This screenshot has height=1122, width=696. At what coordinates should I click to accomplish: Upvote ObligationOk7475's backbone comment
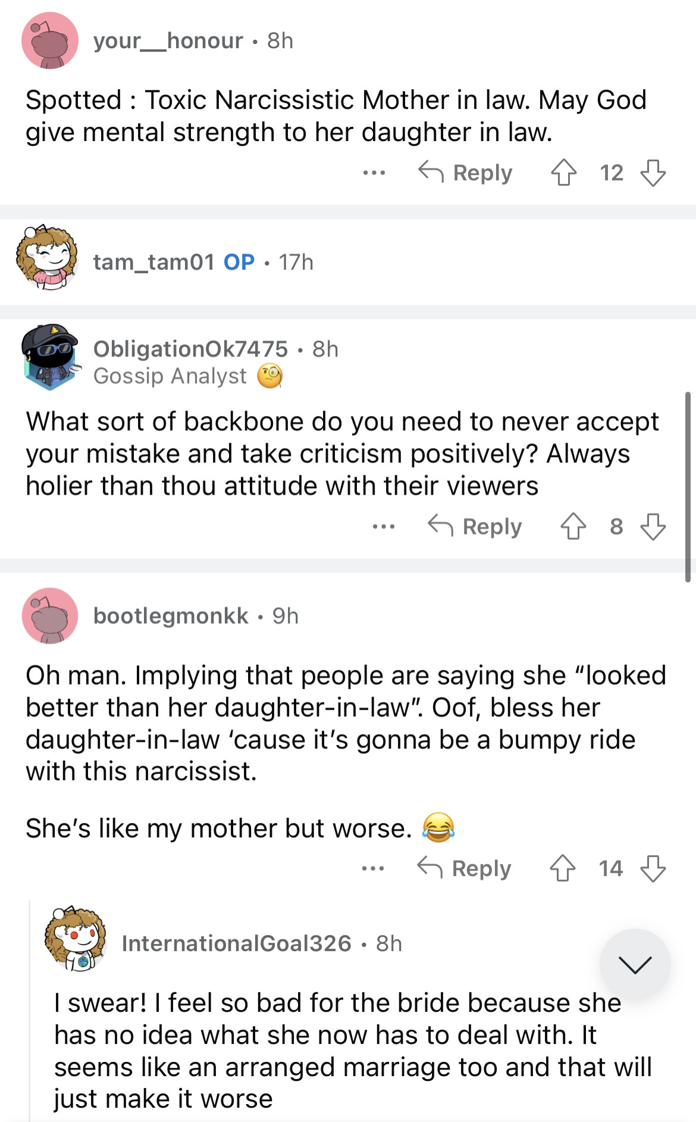[x=573, y=527]
